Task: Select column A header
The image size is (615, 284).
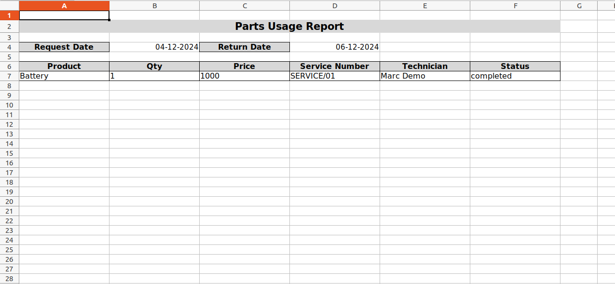Action: coord(64,6)
